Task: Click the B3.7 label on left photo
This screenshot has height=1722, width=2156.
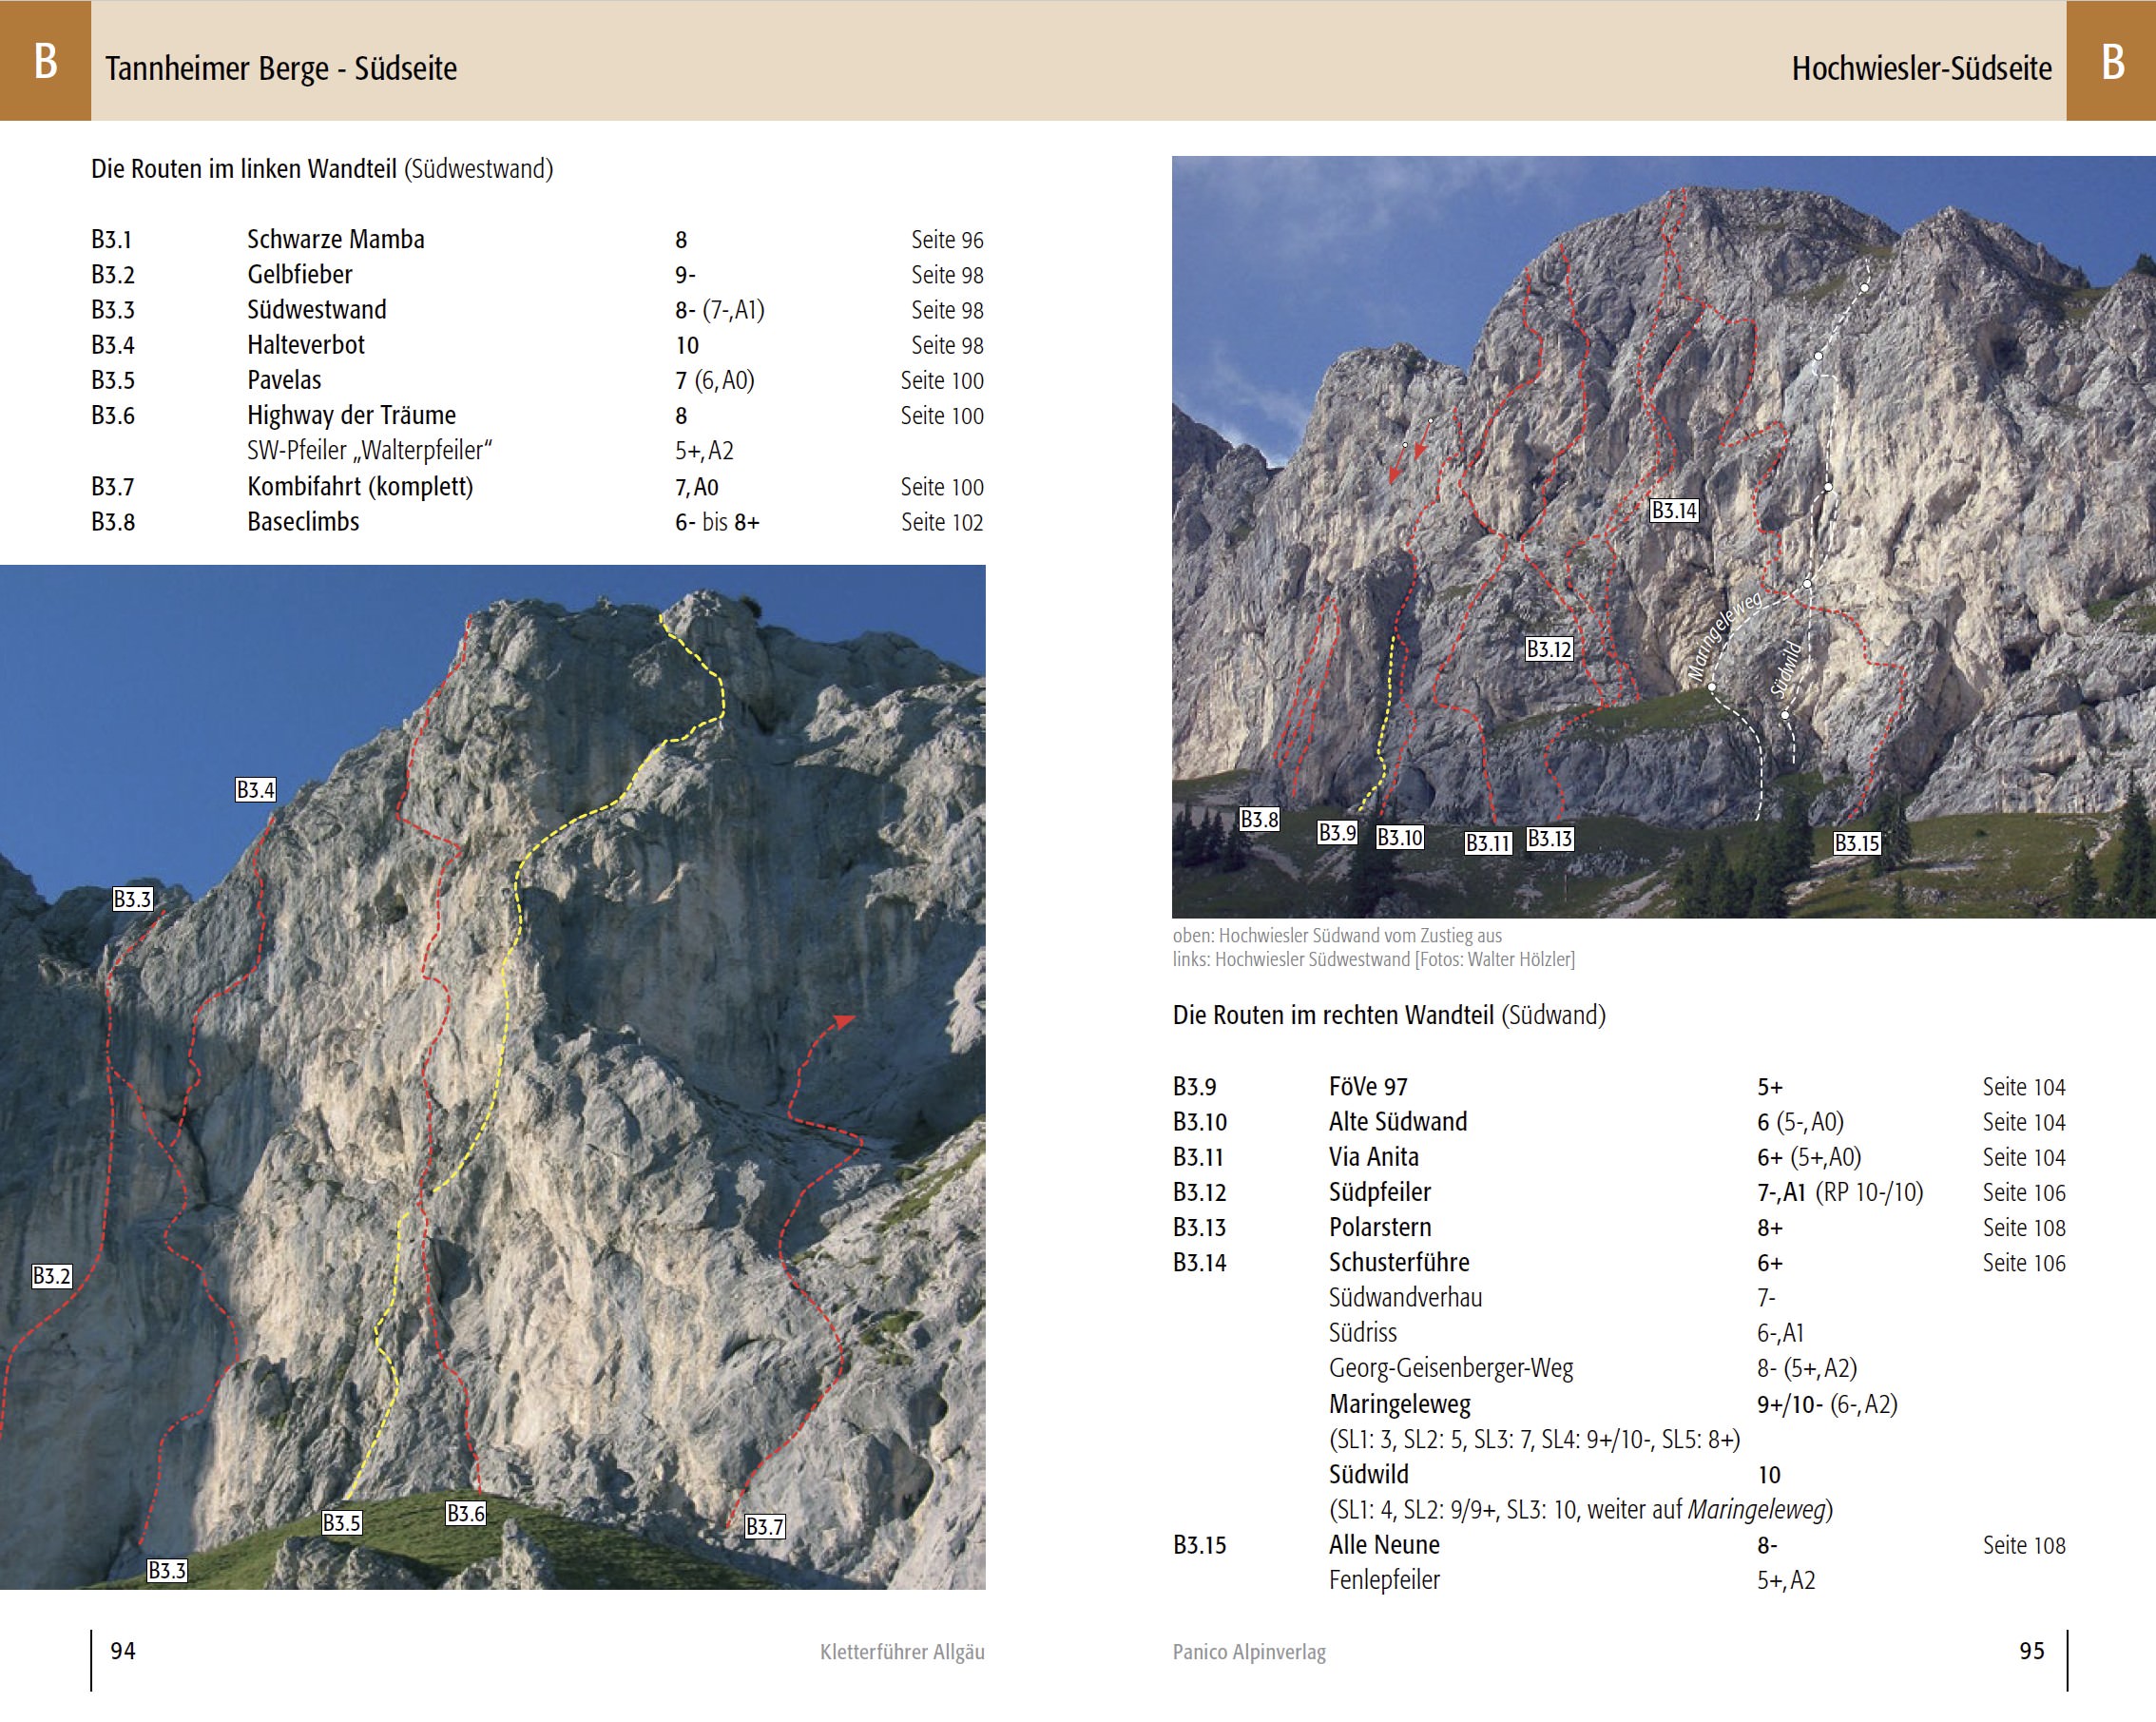Action: [x=765, y=1527]
